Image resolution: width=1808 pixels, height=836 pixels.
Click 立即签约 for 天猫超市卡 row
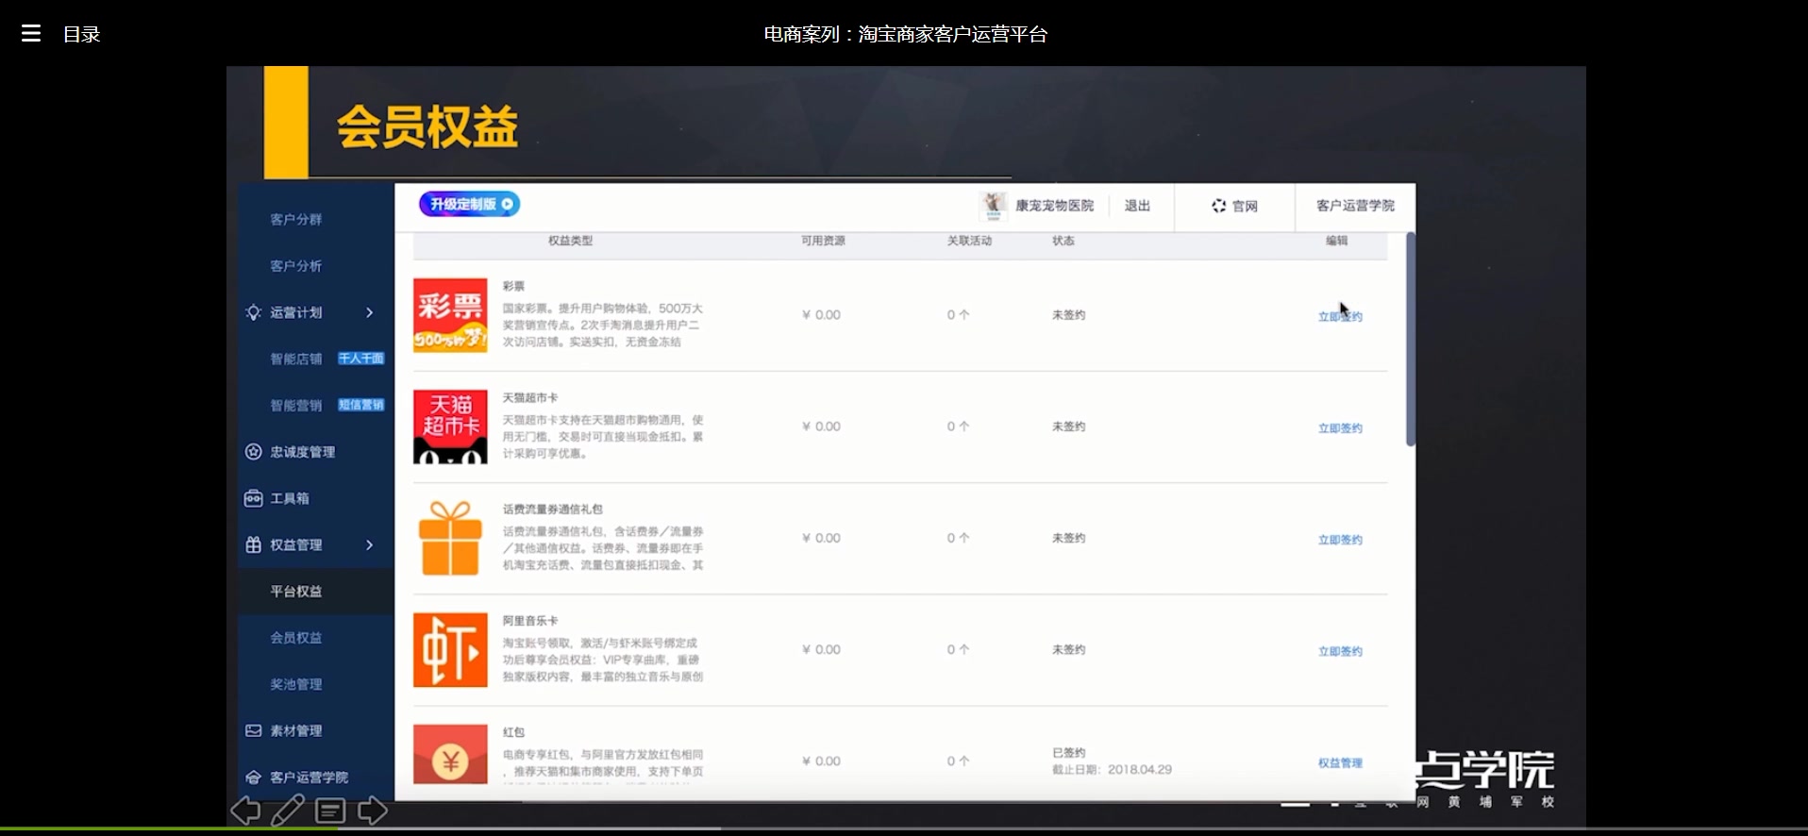click(1340, 428)
